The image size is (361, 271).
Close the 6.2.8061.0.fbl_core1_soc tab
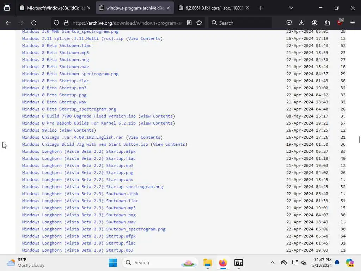(247, 8)
